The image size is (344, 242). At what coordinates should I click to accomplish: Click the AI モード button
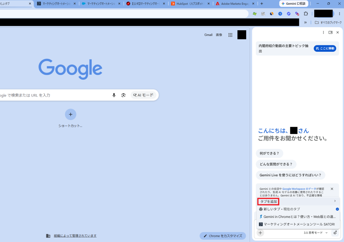(x=143, y=95)
